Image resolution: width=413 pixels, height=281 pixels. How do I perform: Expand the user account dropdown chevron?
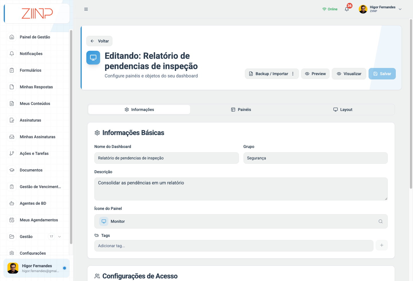pos(400,9)
